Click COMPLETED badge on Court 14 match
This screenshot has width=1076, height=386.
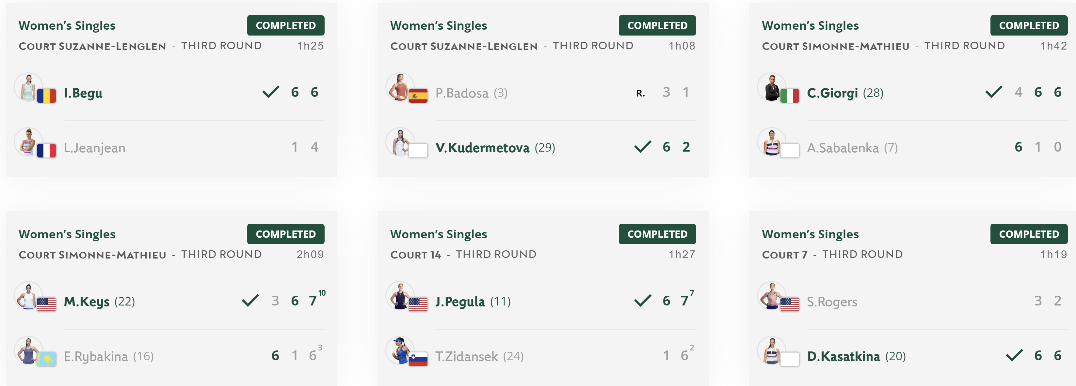[x=657, y=234]
